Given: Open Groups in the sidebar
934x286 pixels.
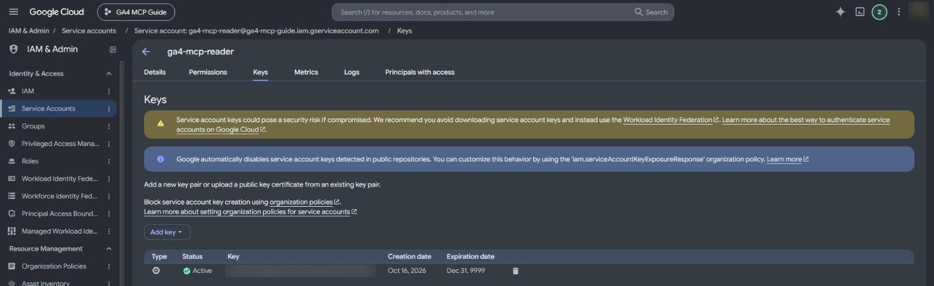Looking at the screenshot, I should point(33,126).
